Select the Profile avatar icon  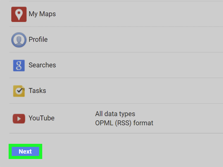coord(19,40)
